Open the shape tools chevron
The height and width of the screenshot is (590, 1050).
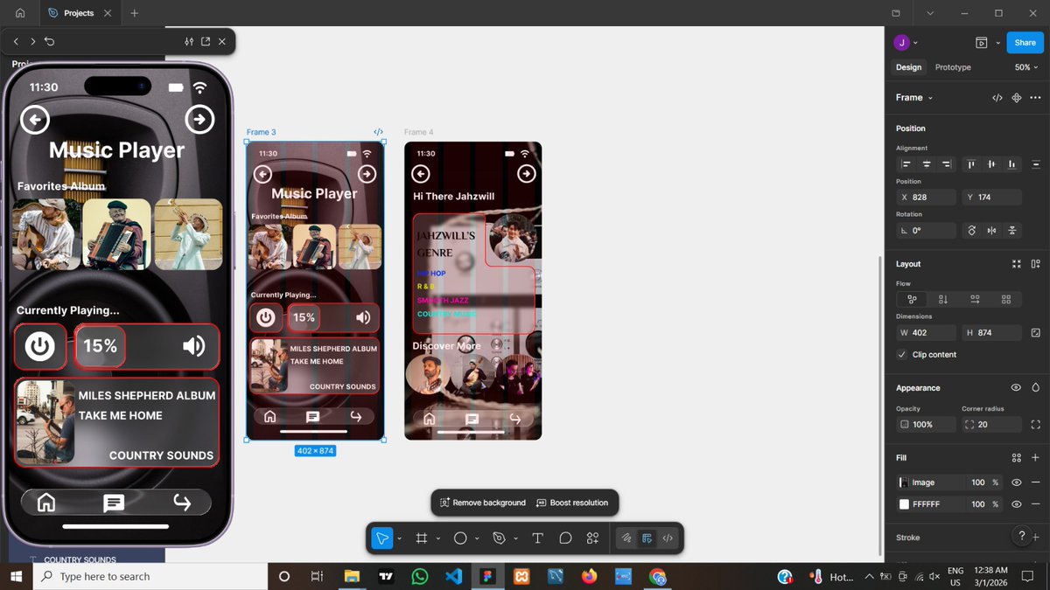point(477,539)
